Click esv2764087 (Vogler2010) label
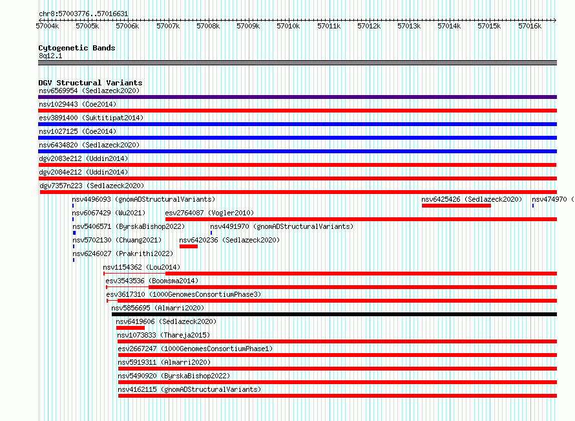575x421 pixels. tap(209, 213)
